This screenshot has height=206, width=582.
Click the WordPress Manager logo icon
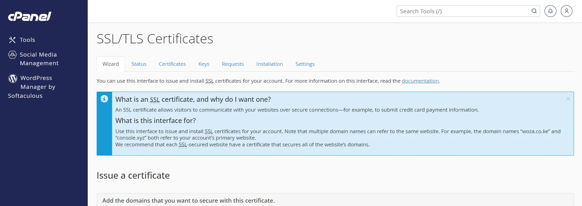(x=13, y=78)
